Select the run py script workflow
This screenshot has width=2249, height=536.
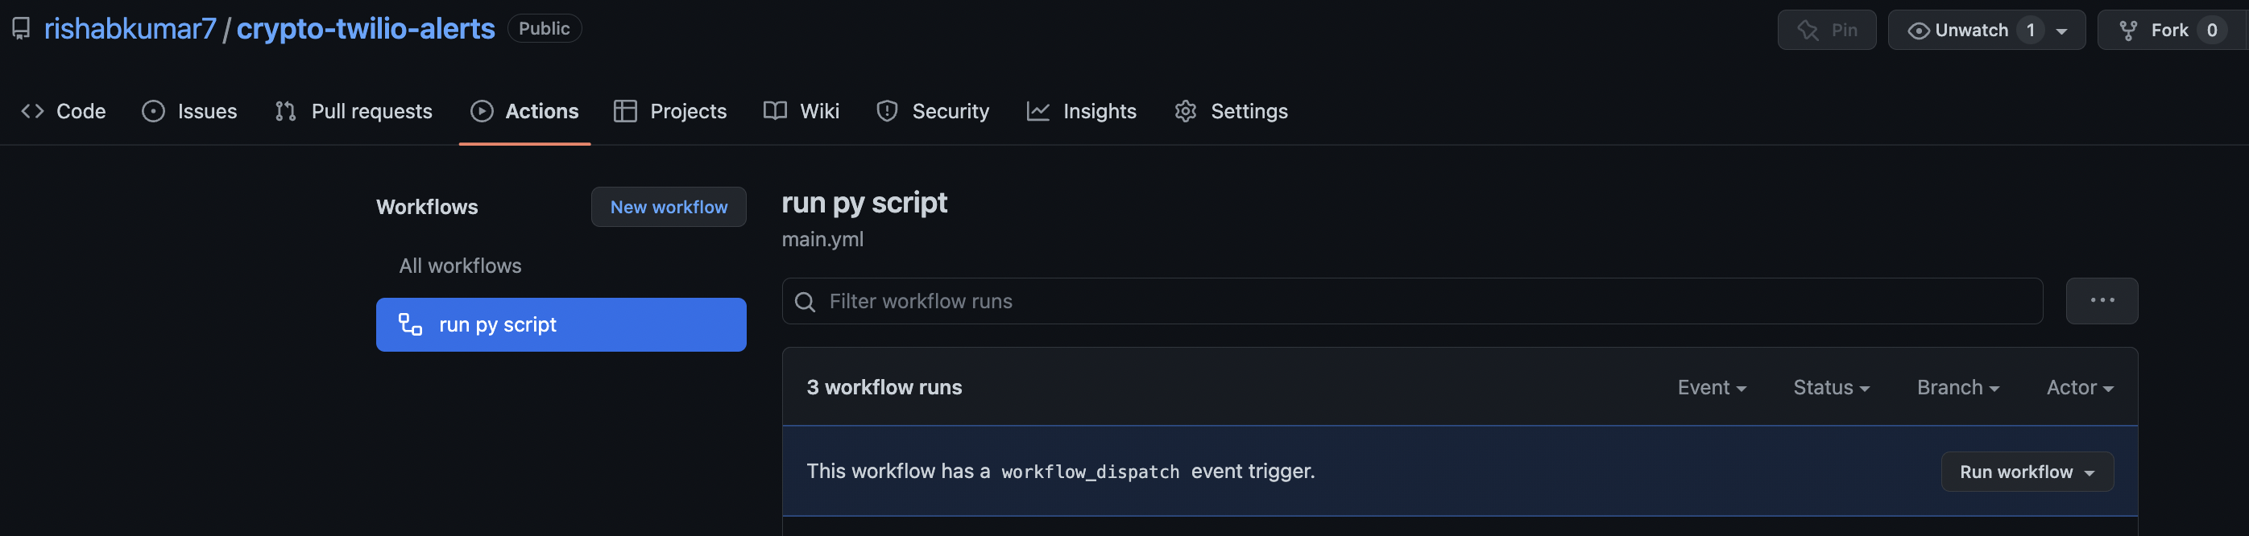coord(561,325)
